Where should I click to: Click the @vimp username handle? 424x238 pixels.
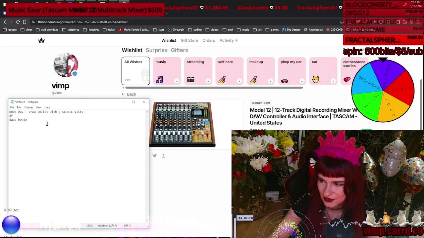point(57,93)
